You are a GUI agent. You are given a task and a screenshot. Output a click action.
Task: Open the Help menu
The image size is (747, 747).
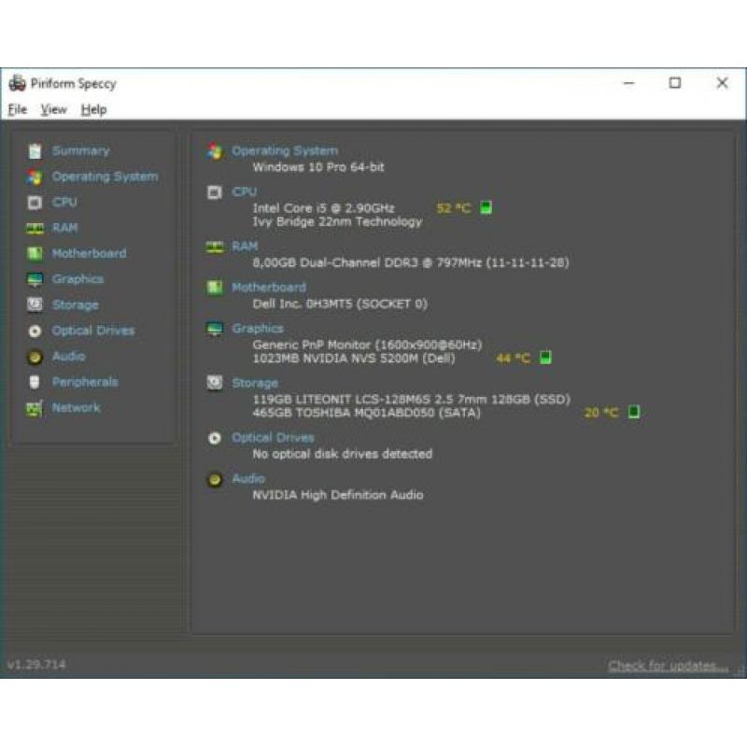click(93, 109)
